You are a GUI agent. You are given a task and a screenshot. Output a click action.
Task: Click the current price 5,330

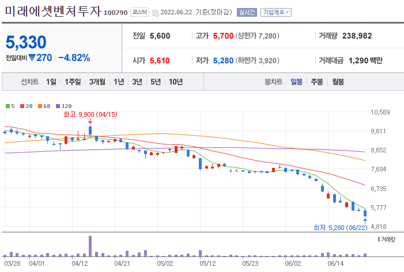click(26, 42)
